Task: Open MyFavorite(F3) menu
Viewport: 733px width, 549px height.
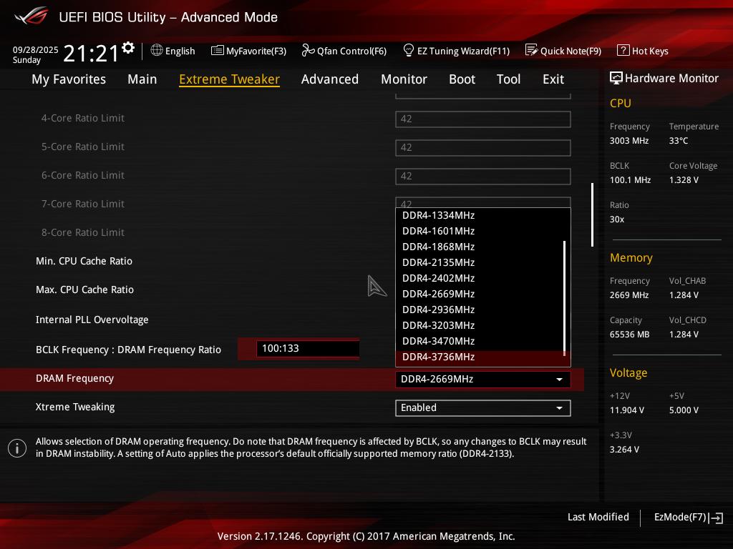Action: point(256,51)
